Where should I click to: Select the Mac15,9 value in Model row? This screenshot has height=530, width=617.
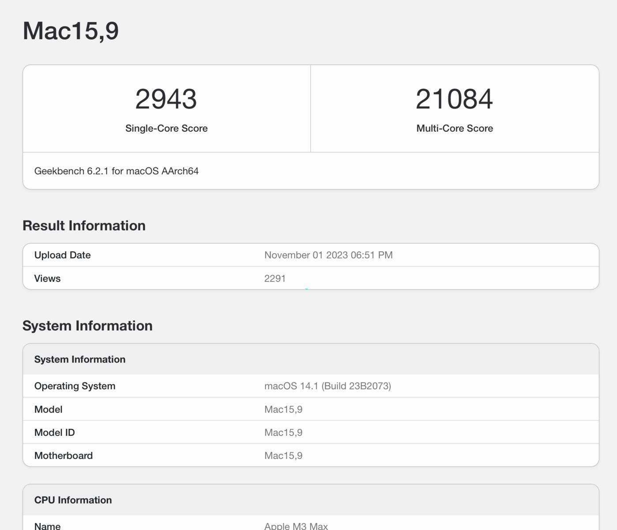pyautogui.click(x=283, y=409)
